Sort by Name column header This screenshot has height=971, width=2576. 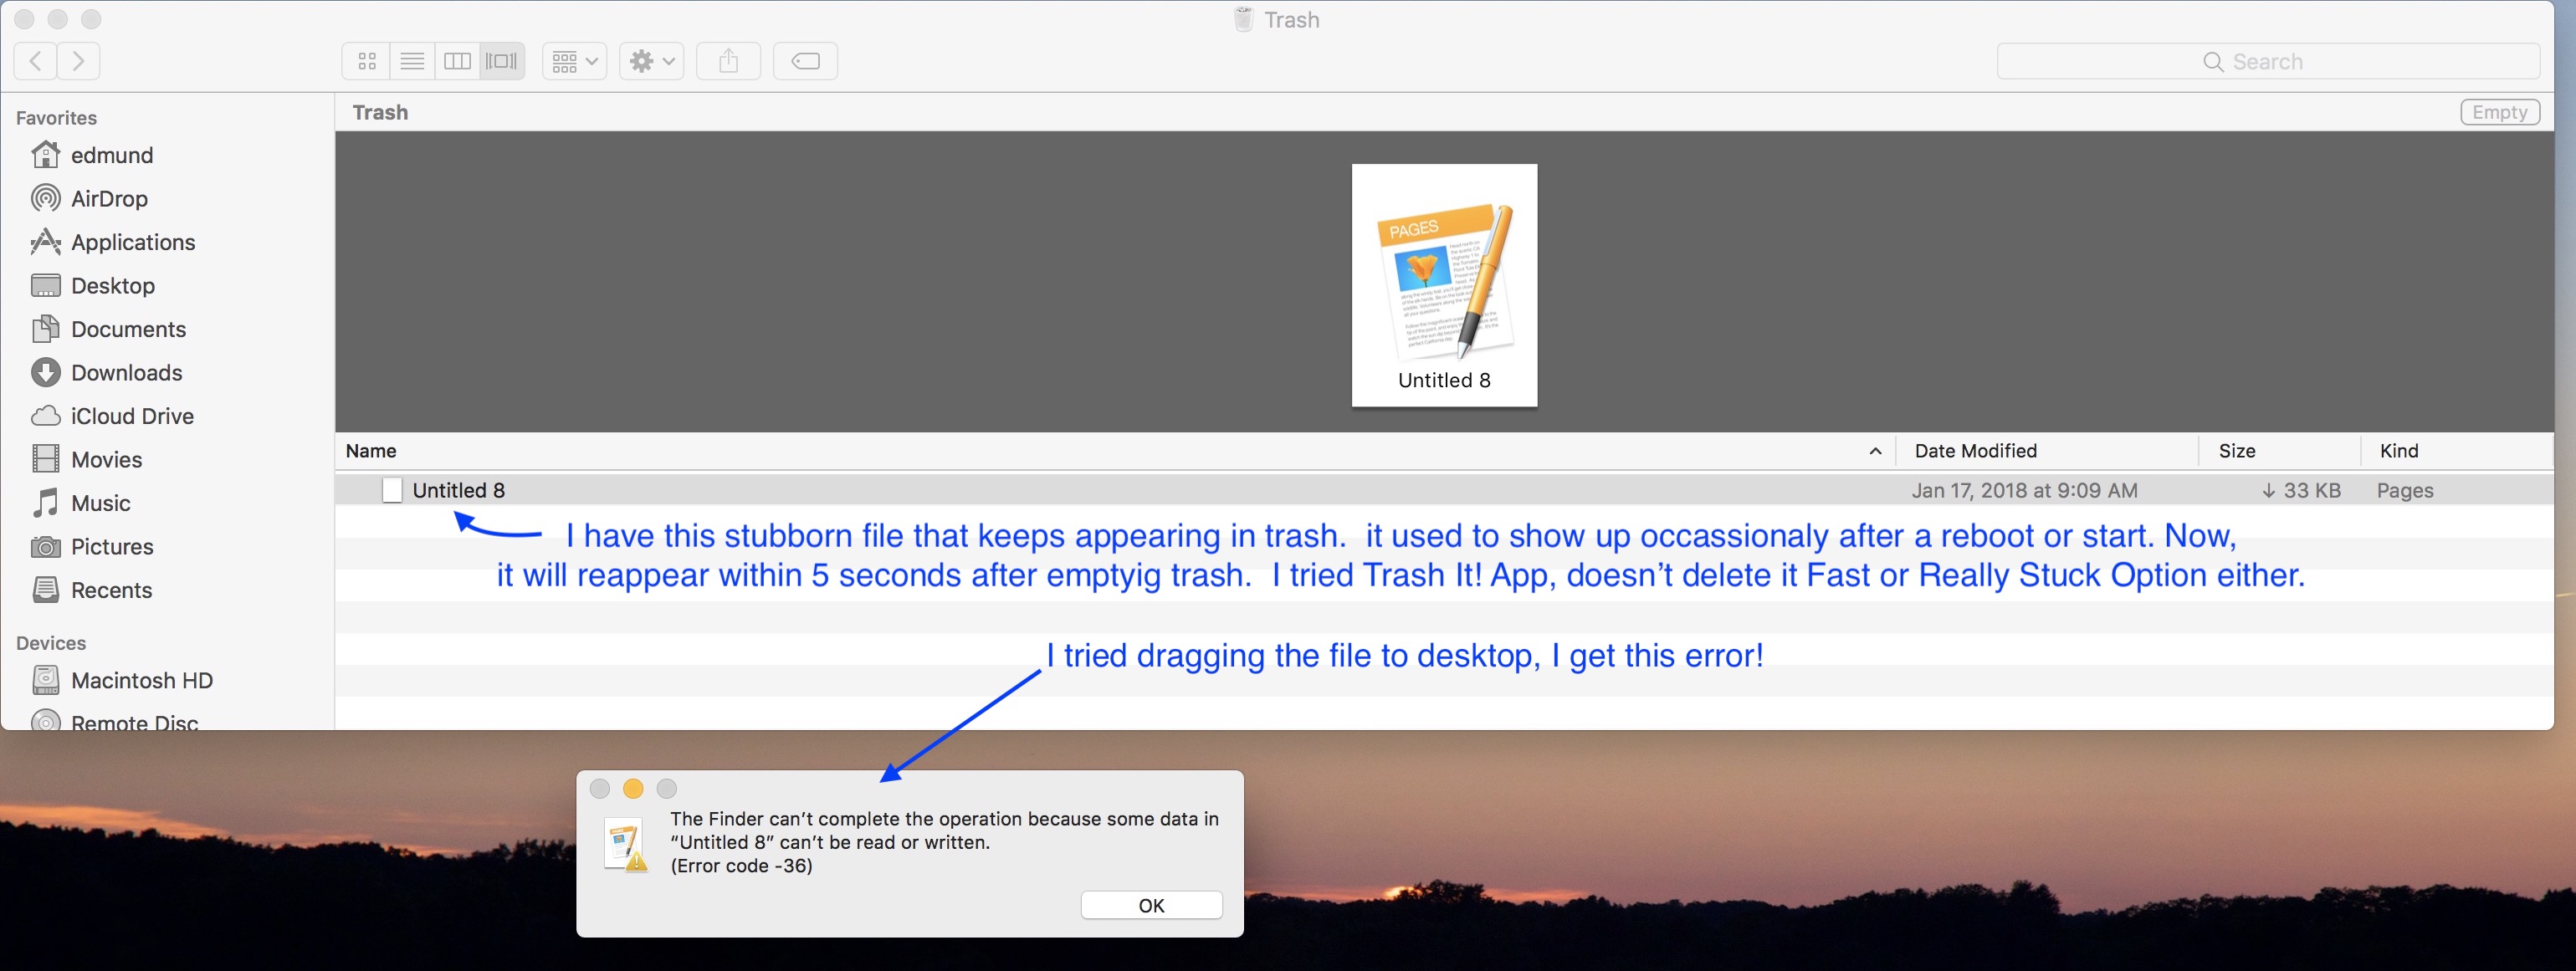click(x=371, y=451)
